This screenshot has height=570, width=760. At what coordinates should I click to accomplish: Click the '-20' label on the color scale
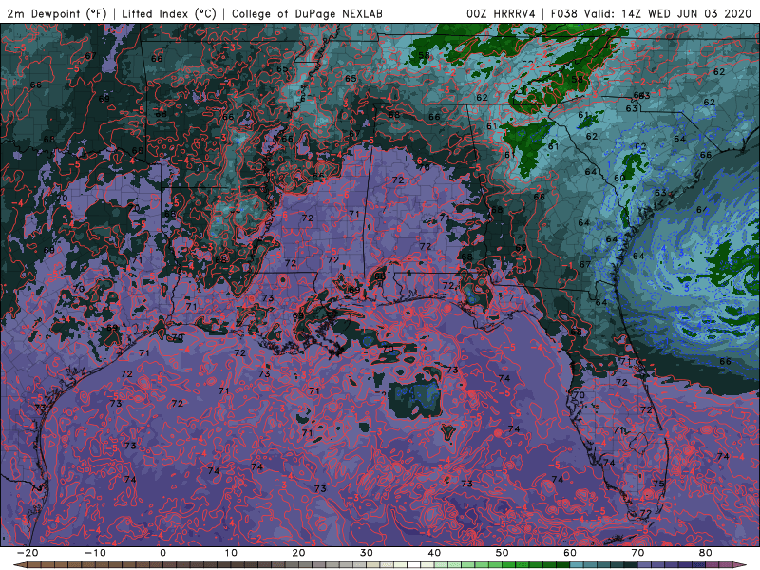(x=28, y=553)
